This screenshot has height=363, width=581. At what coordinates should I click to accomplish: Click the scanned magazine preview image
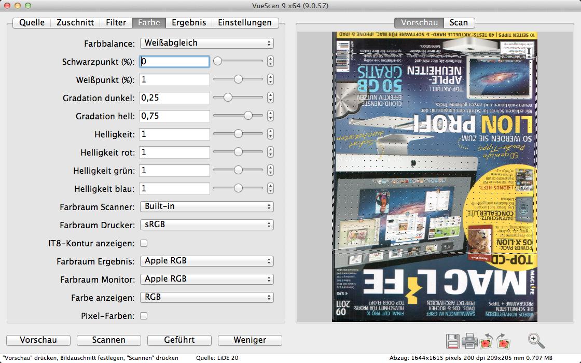click(435, 177)
